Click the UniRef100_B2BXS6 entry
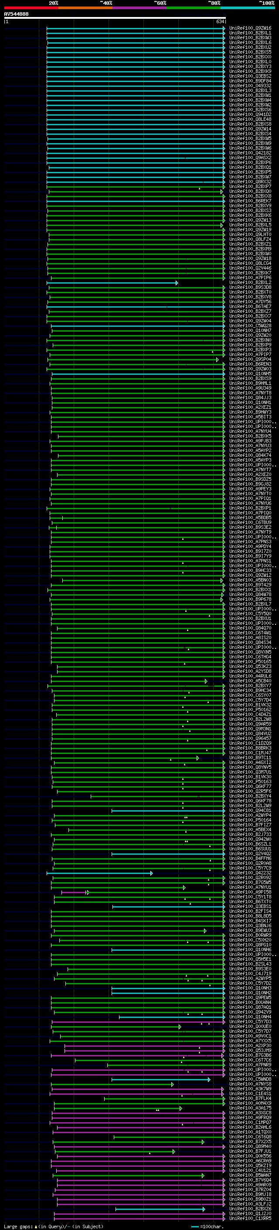 click(x=250, y=110)
